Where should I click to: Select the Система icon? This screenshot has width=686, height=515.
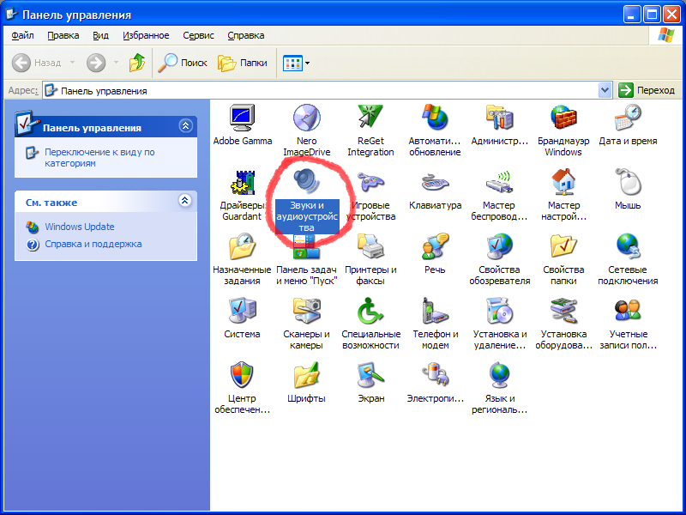point(242,311)
